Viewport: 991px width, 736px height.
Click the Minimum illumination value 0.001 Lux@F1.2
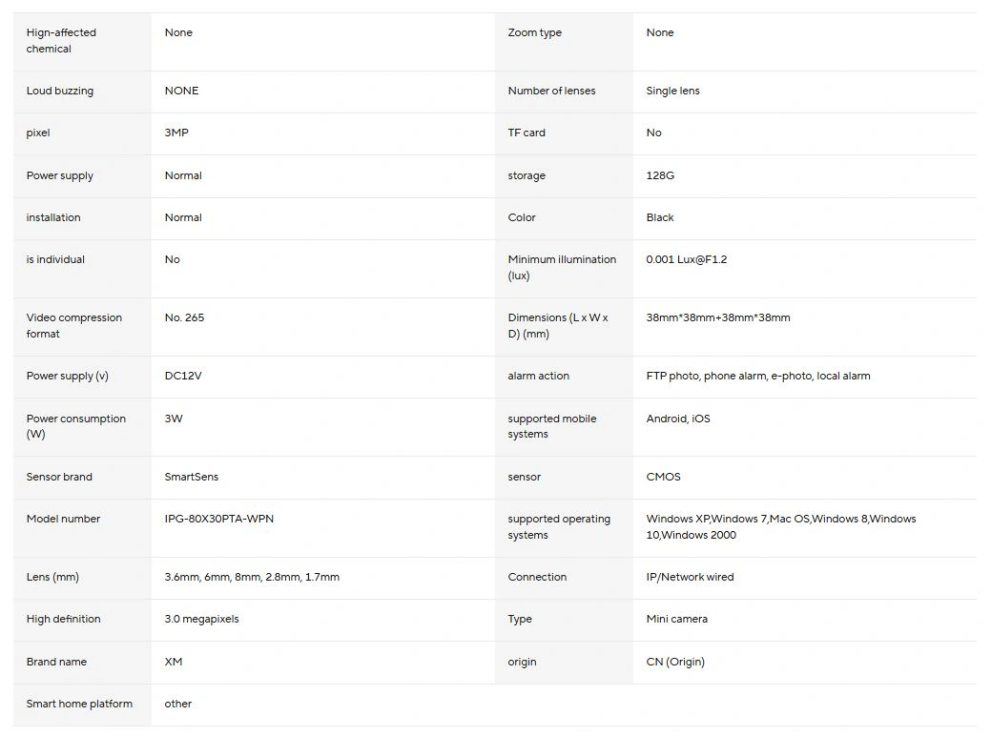click(687, 259)
